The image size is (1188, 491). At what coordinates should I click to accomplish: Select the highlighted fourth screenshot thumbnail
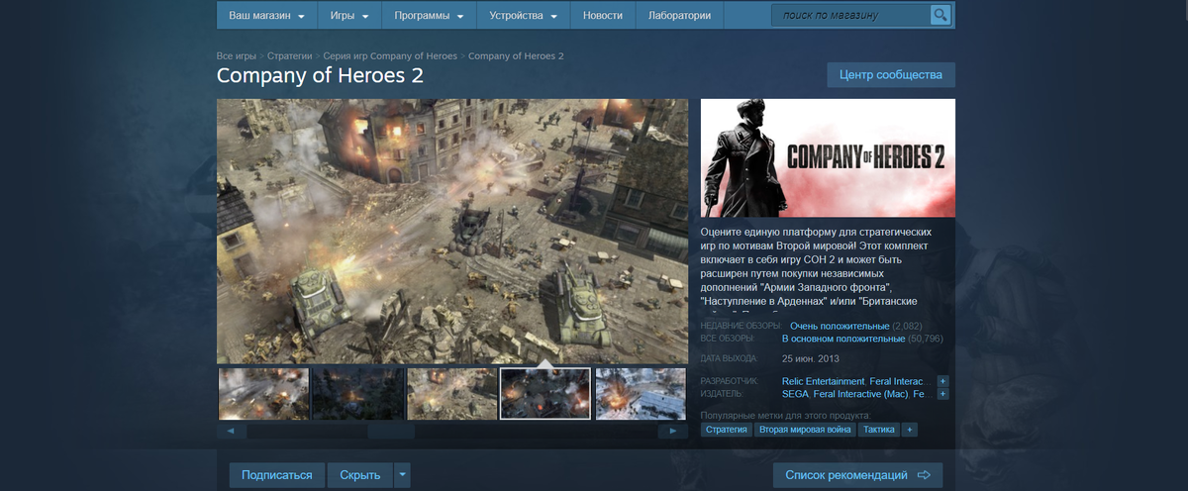pyautogui.click(x=545, y=394)
